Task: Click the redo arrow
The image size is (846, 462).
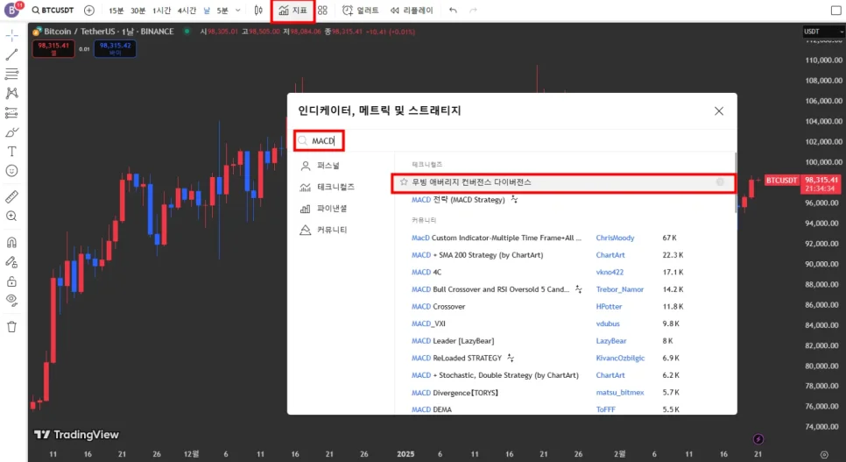Action: [473, 11]
